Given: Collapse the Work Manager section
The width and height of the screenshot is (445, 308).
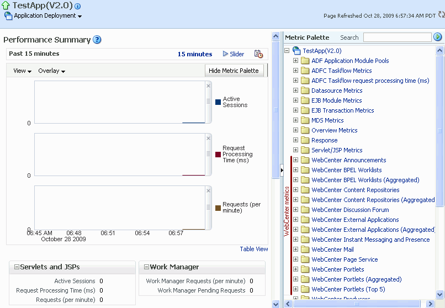Looking at the screenshot, I should click(x=146, y=267).
